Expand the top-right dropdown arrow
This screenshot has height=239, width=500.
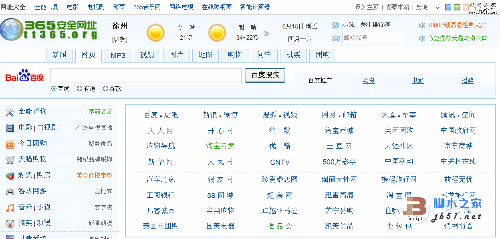(437, 8)
